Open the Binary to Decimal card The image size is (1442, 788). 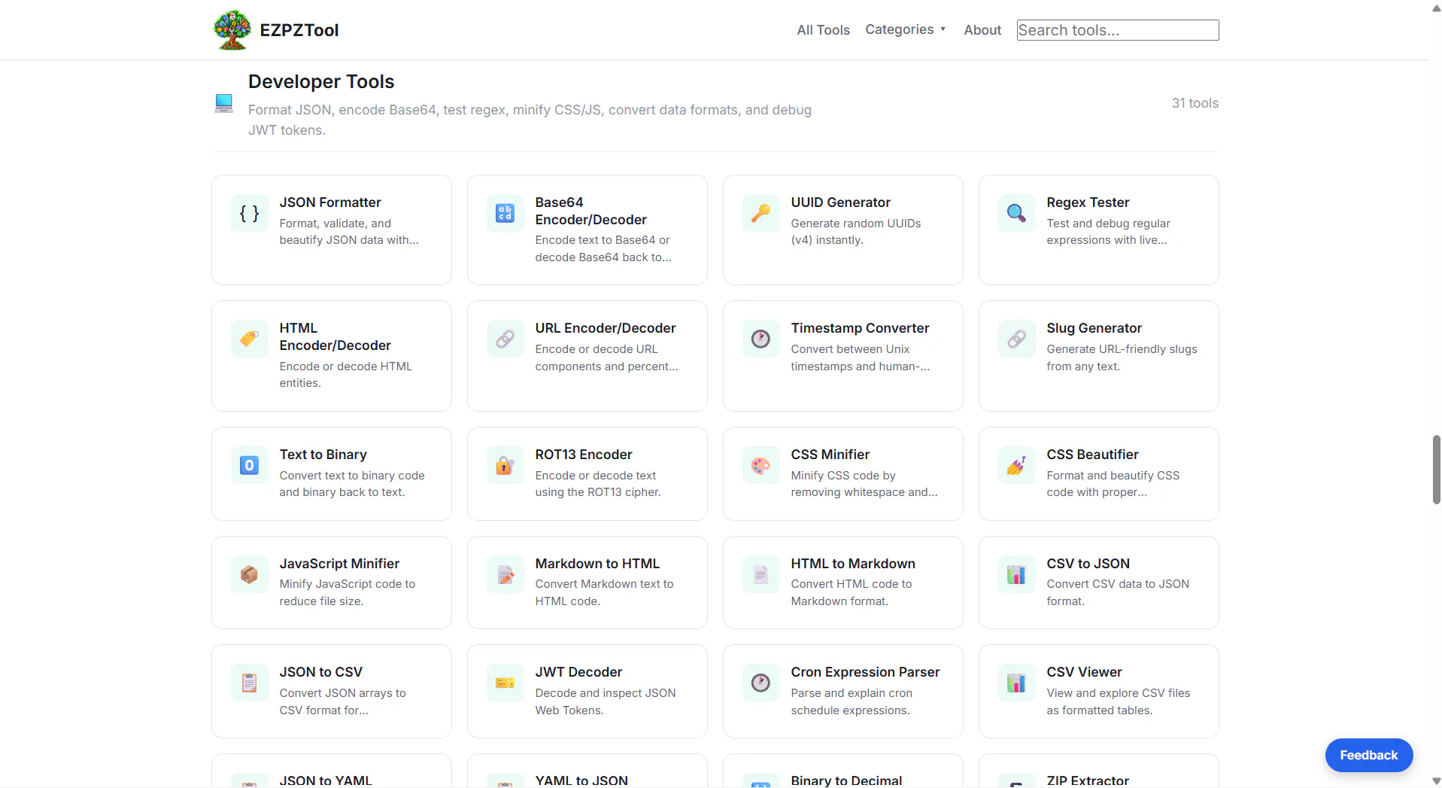[843, 771]
